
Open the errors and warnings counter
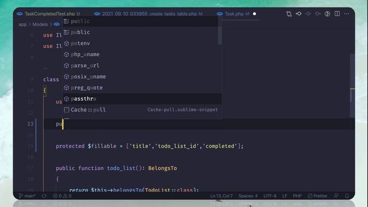coord(62,195)
